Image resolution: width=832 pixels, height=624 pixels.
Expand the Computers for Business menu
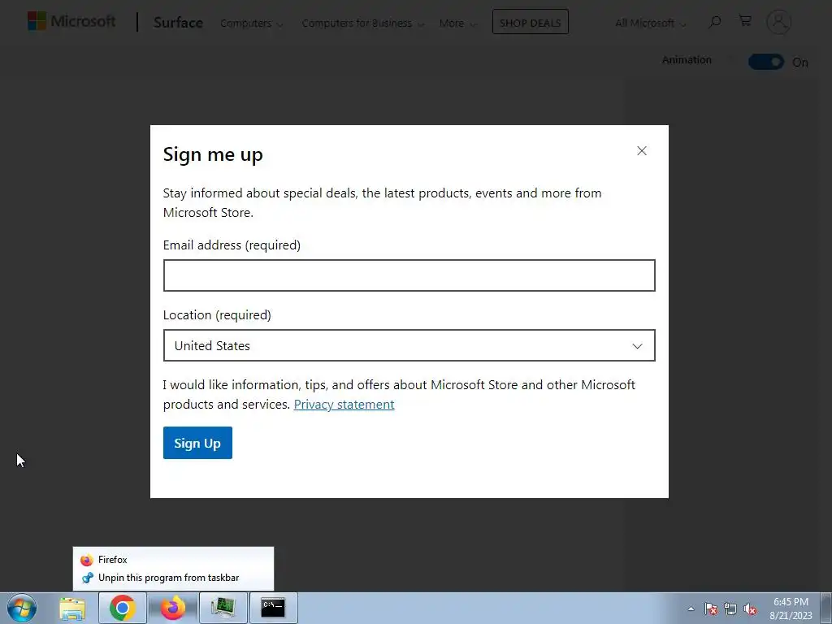[x=363, y=24]
